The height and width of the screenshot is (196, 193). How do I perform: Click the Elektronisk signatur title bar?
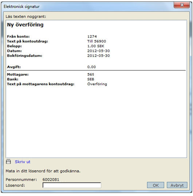(87, 6)
